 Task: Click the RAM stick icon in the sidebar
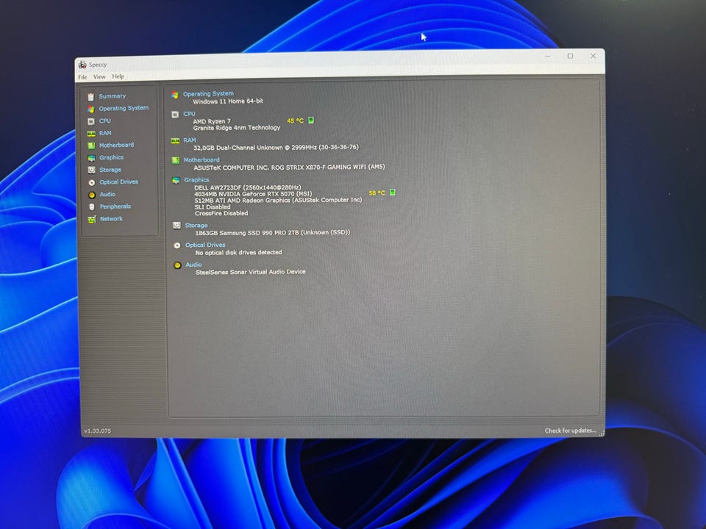click(91, 134)
